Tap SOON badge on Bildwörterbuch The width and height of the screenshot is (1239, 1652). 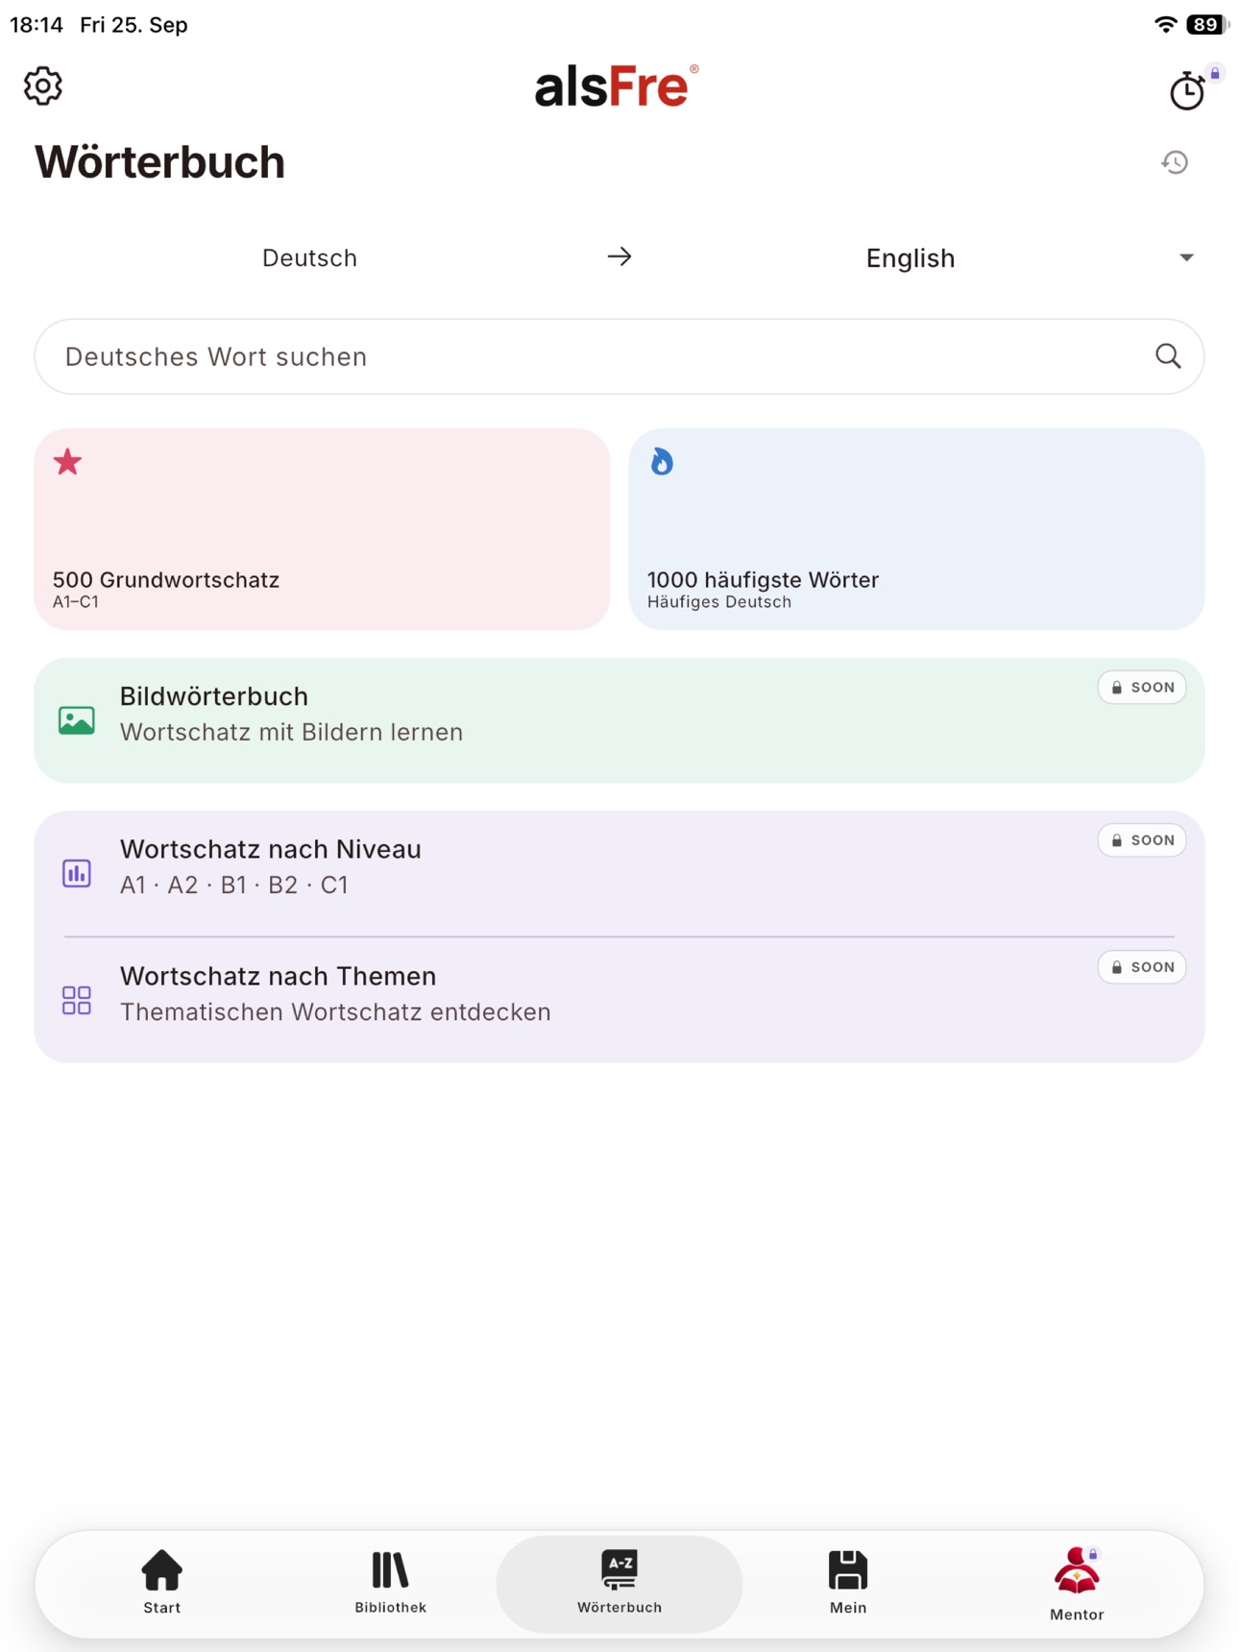pos(1142,688)
